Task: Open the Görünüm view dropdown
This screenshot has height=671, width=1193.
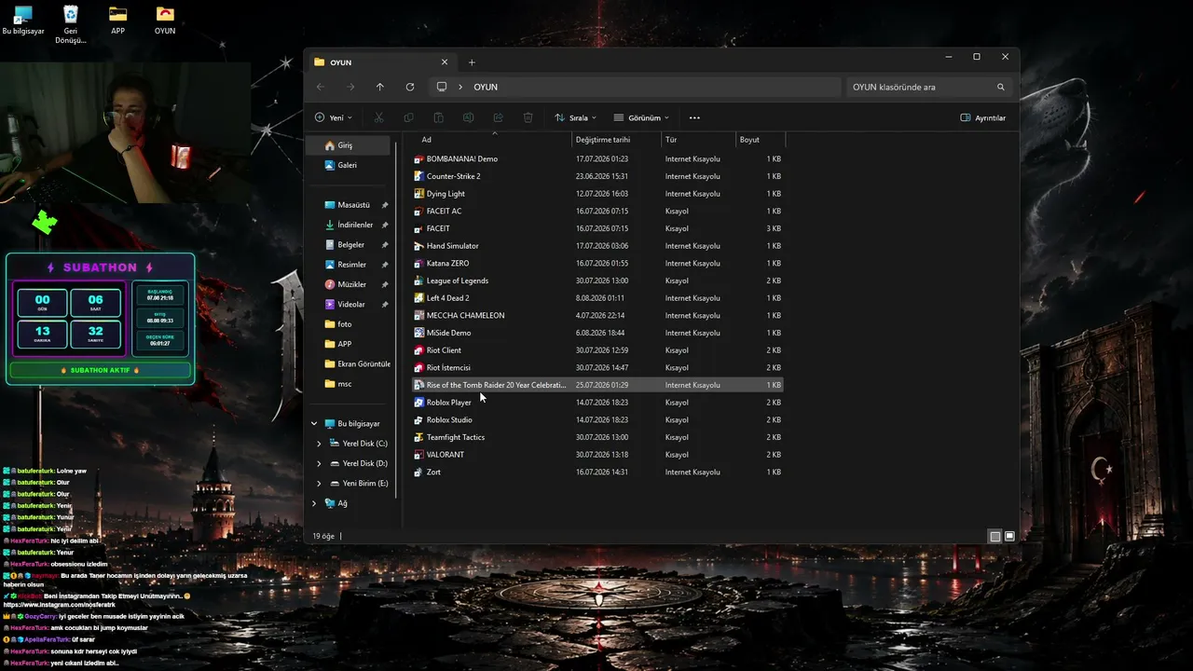Action: click(641, 117)
